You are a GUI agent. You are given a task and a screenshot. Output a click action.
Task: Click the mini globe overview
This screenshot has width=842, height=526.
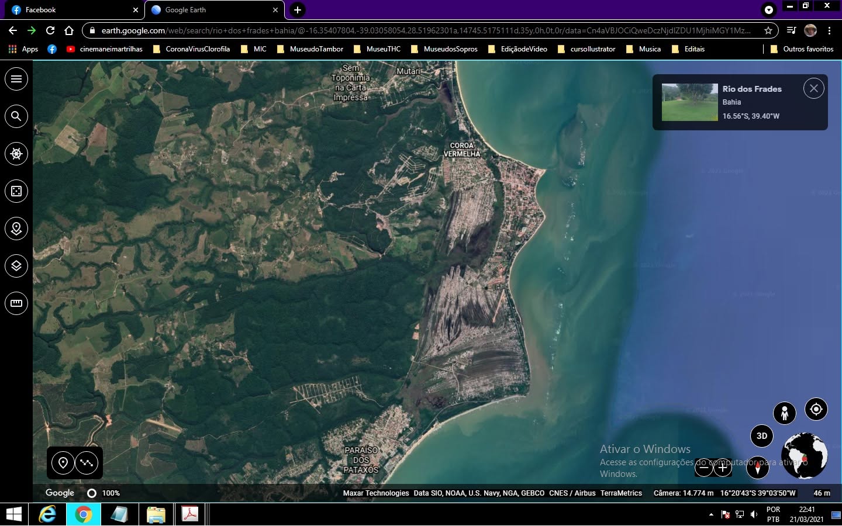click(x=805, y=455)
